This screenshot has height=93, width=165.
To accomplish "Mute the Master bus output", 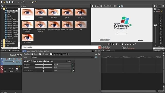I will click(x=159, y=11).
